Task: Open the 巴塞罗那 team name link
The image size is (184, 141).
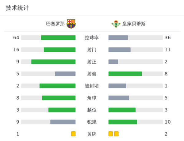Action: click(55, 24)
